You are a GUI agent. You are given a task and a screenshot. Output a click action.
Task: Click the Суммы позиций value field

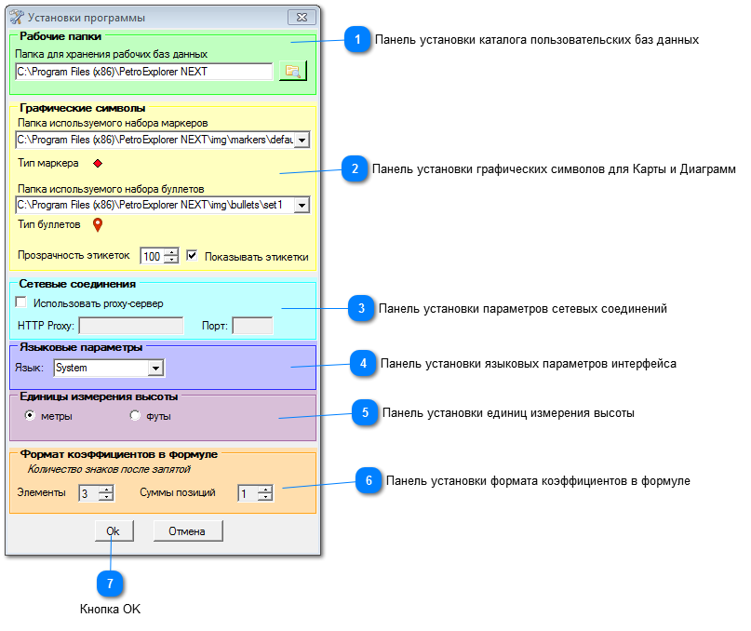pos(248,493)
